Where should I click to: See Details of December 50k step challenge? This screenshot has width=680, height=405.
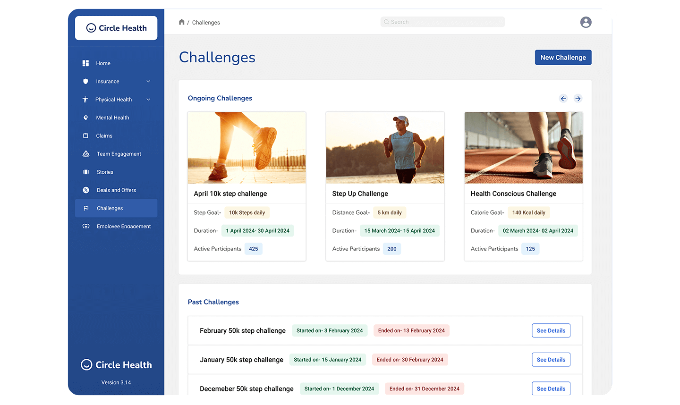click(551, 388)
